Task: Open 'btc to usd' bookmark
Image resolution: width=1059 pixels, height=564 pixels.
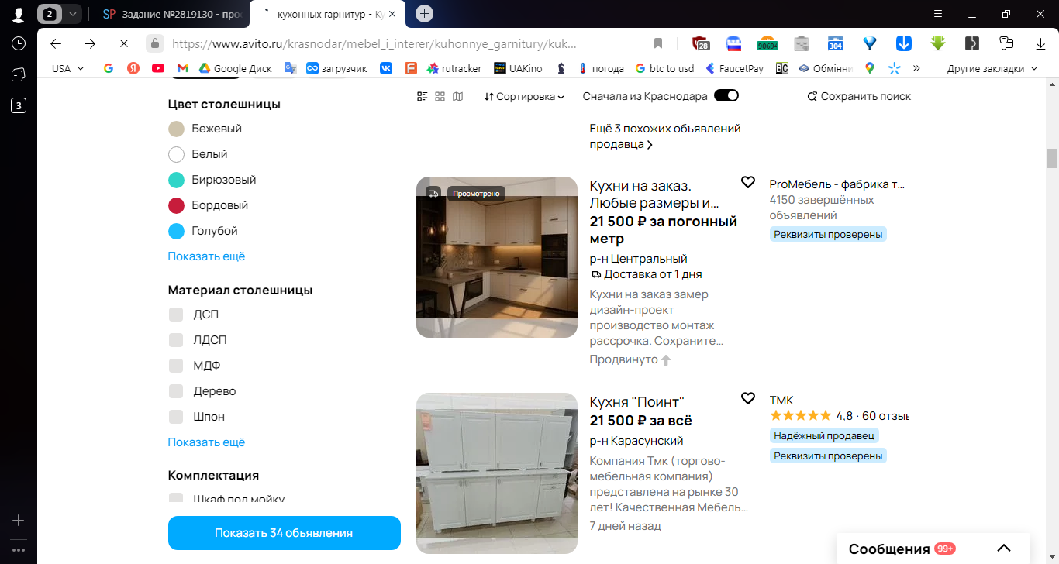Action: tap(664, 68)
